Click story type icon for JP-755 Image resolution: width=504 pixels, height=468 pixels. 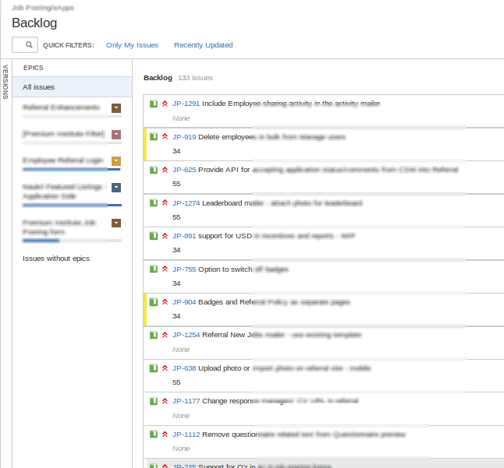[154, 269]
